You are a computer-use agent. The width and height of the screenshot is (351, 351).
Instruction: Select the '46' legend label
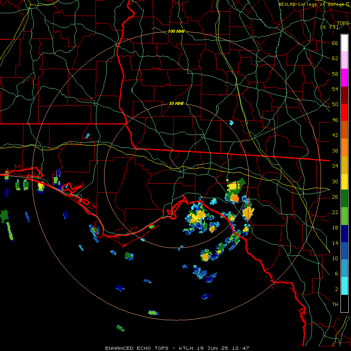(x=335, y=120)
